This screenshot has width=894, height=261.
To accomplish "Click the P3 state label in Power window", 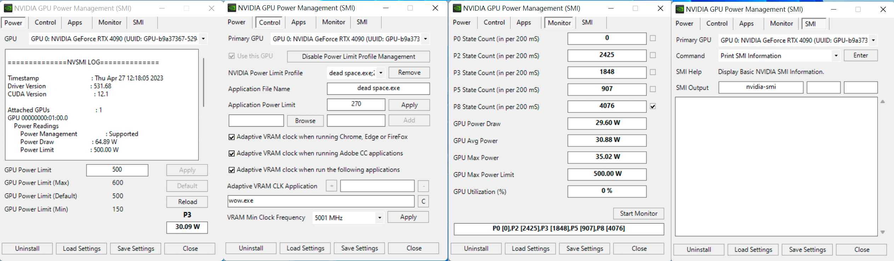I will pyautogui.click(x=187, y=215).
